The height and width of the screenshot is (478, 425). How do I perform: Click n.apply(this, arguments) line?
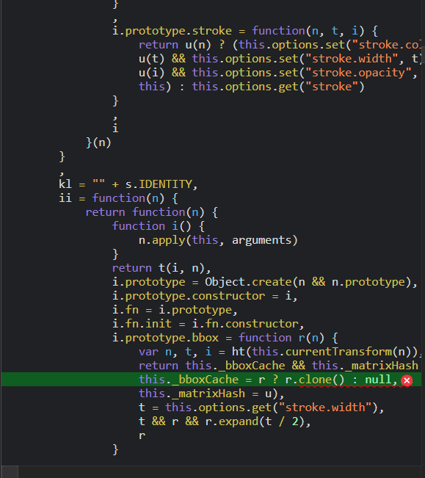coord(218,240)
